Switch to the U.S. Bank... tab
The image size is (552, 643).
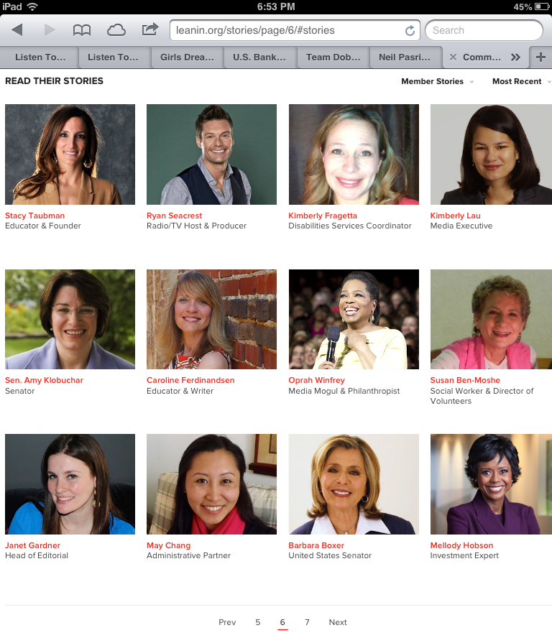[x=259, y=57]
